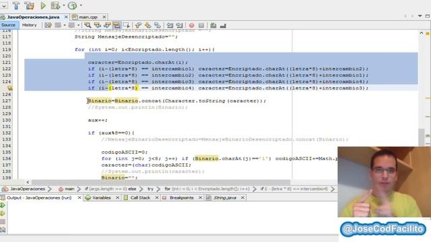Image resolution: width=431 pixels, height=242 pixels.
Task: Open the Call Stack tab
Action: (x=140, y=198)
